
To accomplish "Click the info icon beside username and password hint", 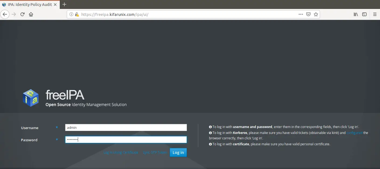I will click(210, 127).
